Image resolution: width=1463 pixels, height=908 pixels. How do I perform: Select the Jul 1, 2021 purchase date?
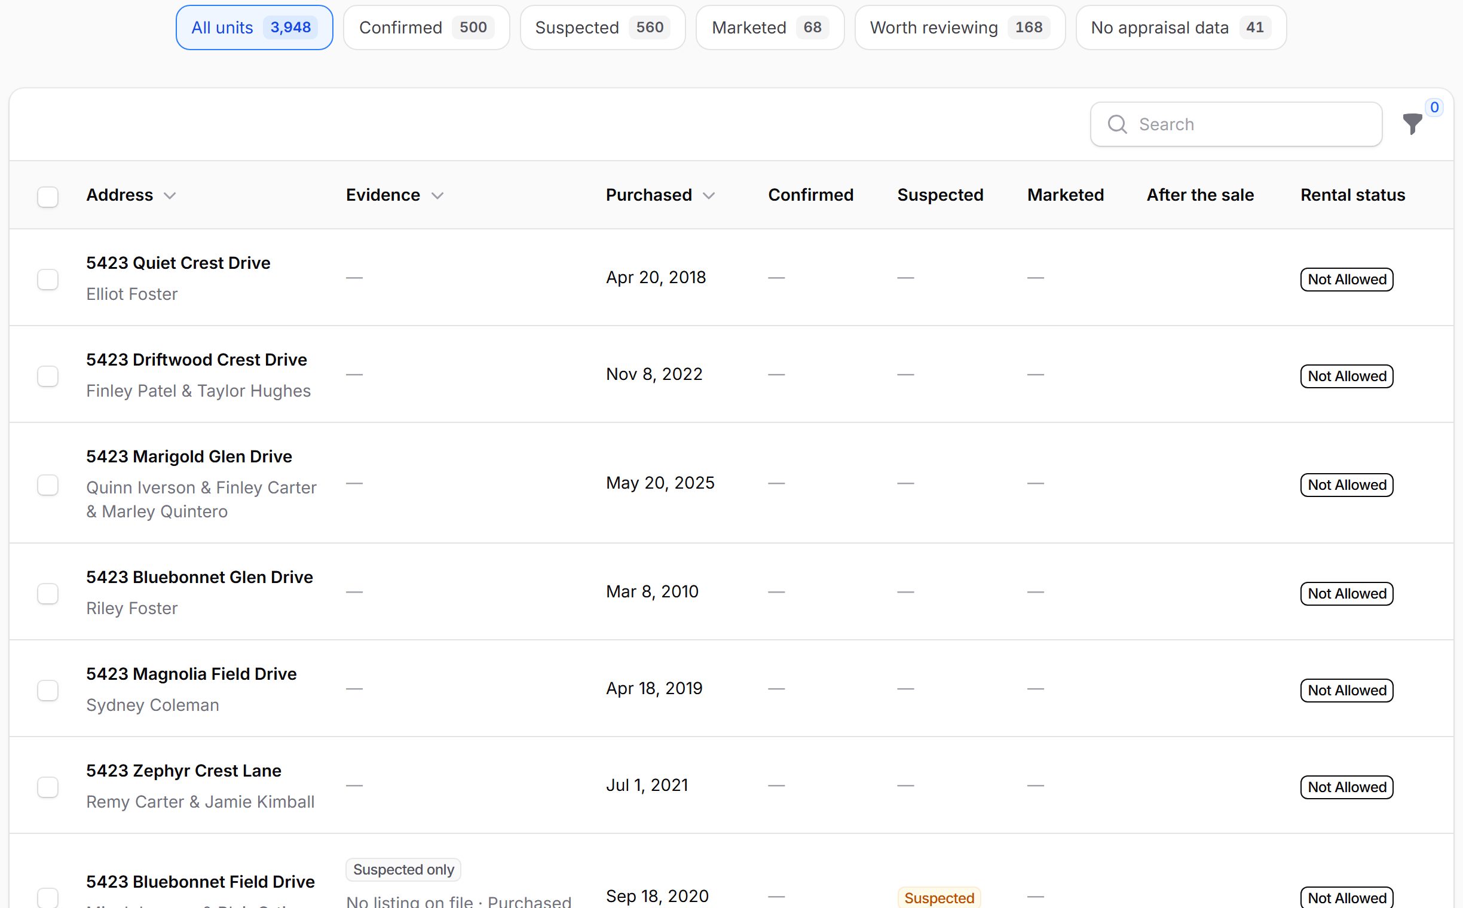647,785
